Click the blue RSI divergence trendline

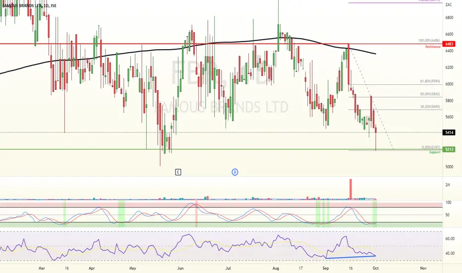[x=350, y=257]
